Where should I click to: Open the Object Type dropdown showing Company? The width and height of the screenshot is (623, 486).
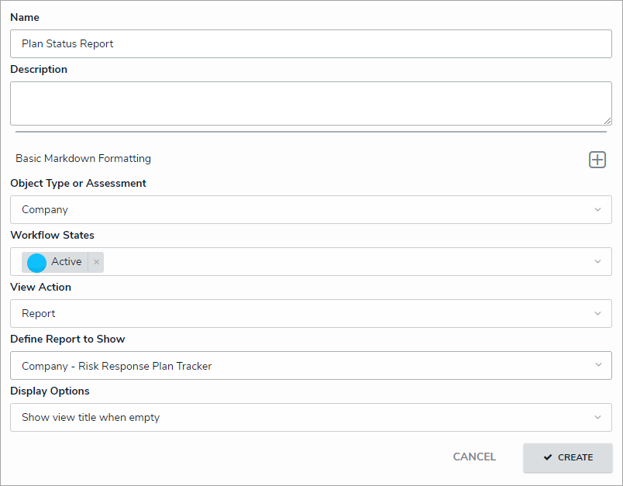[302, 210]
